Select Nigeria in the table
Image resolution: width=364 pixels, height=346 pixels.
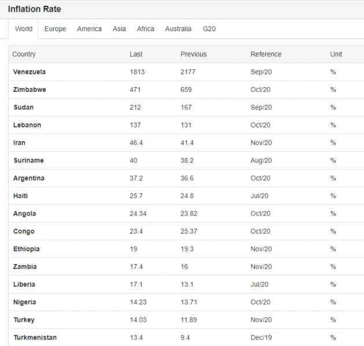coord(24,302)
